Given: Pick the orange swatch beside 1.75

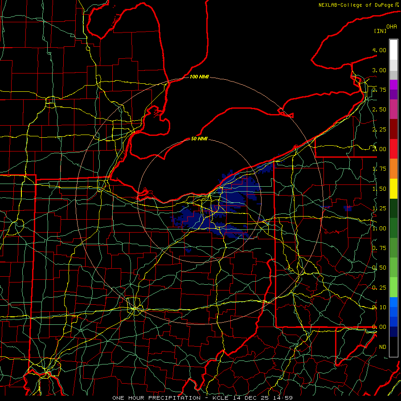Looking at the screenshot, I should [393, 168].
